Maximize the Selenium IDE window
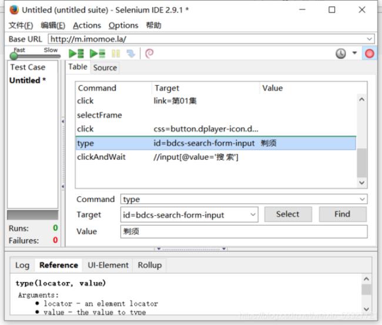This screenshot has width=382, height=325. click(332, 10)
